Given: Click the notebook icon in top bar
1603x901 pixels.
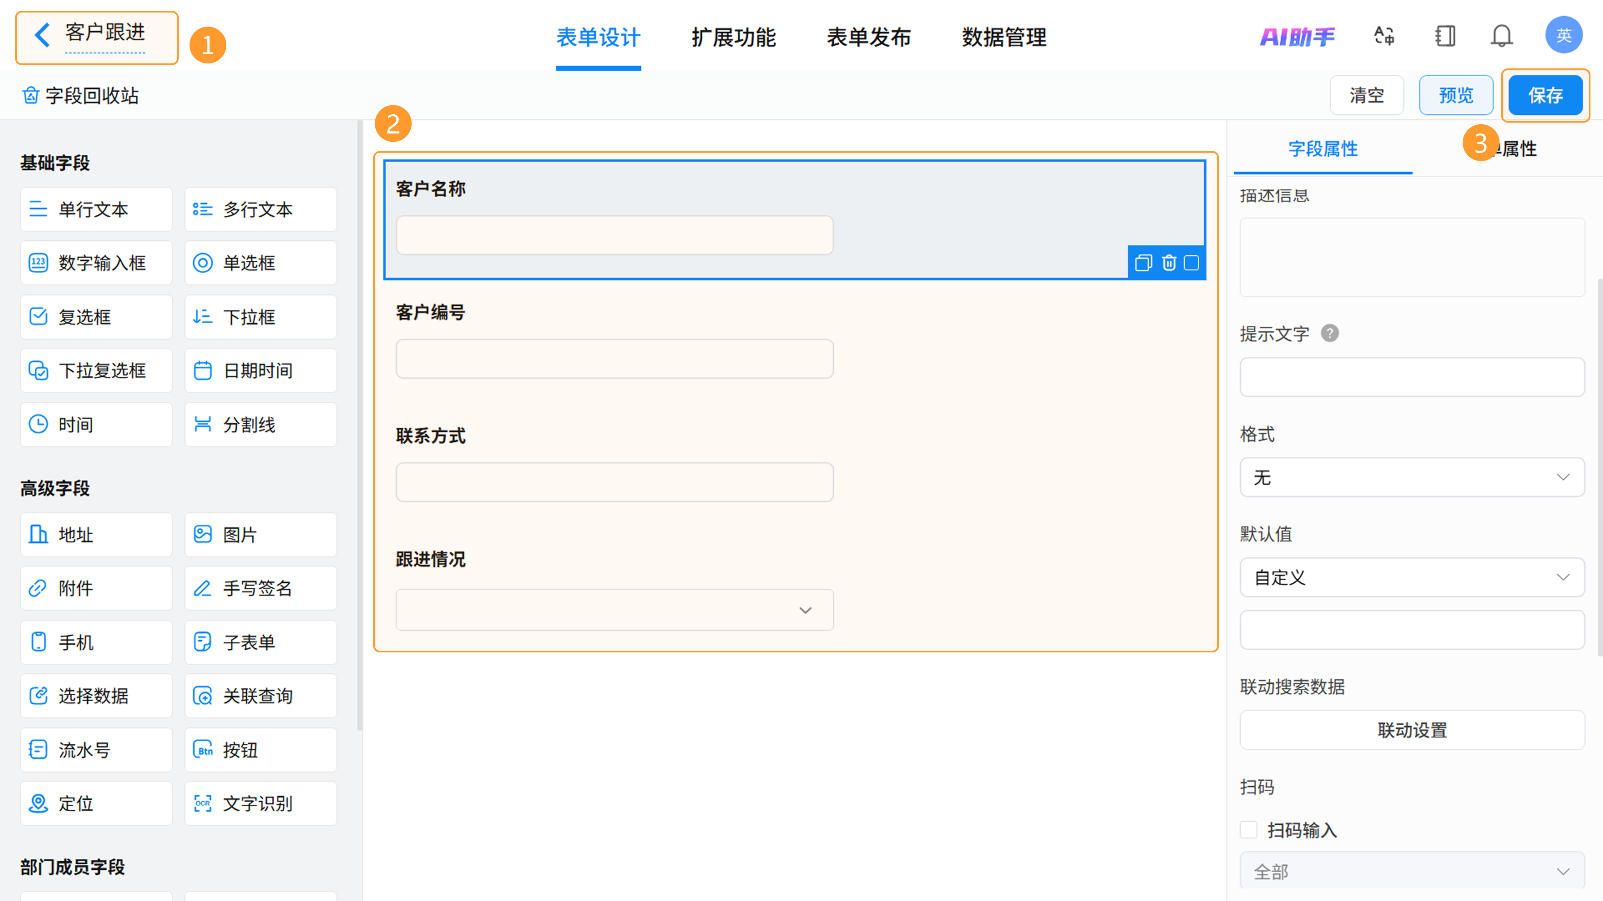Looking at the screenshot, I should (1445, 36).
